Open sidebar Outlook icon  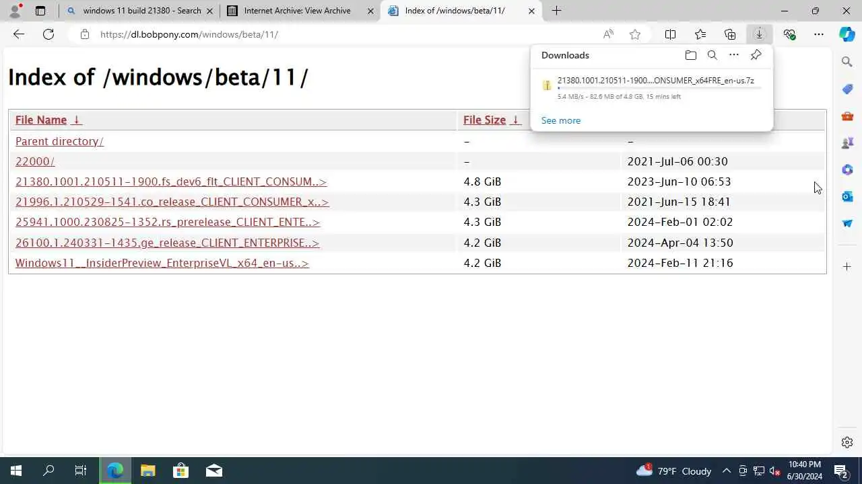(847, 196)
